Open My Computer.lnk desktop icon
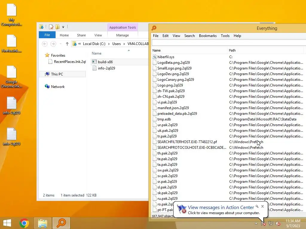The height and width of the screenshot is (229, 306). [12, 15]
